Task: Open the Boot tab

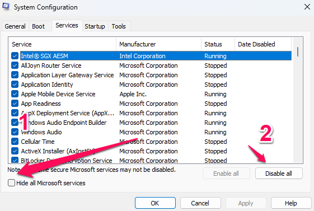Action: coord(39,26)
